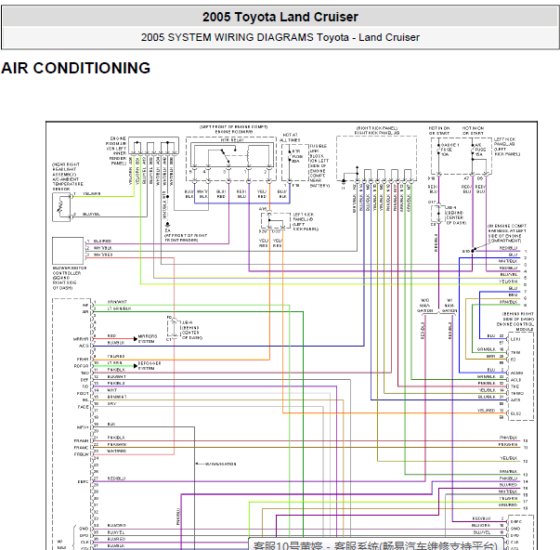Click the "W/ NAVIGATION" annotation
The image size is (560, 550).
point(220,464)
